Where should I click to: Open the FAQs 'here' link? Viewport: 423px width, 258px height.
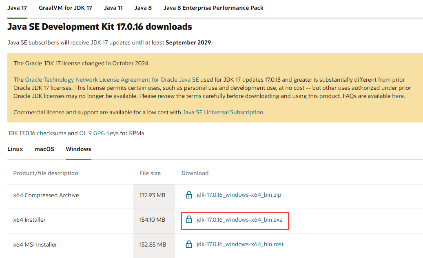tap(398, 96)
